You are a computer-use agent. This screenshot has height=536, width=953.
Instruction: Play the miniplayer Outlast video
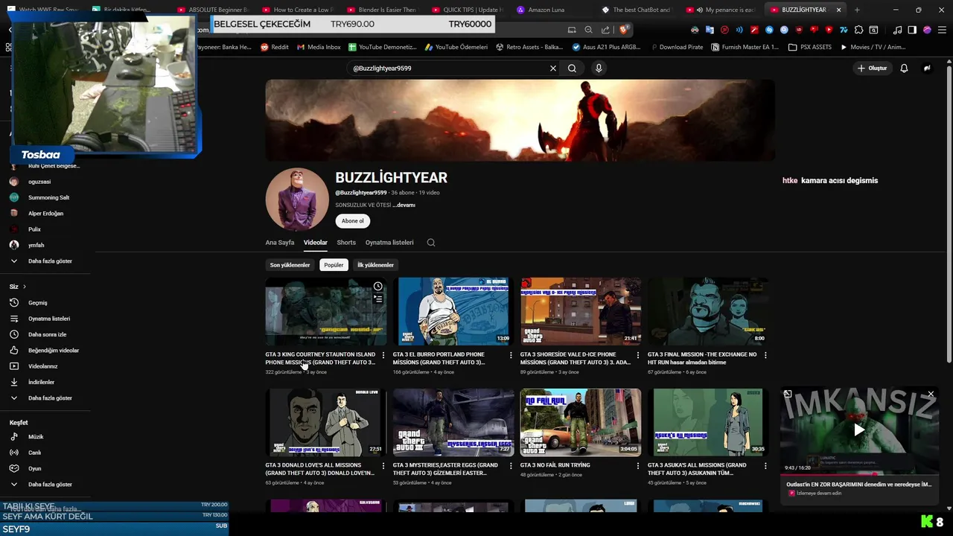(x=858, y=430)
